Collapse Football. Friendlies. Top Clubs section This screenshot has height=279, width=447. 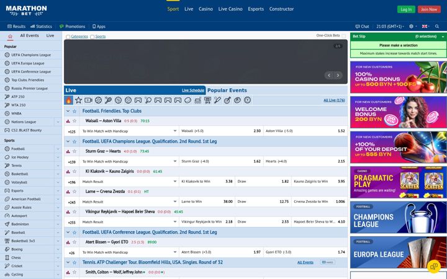point(68,112)
